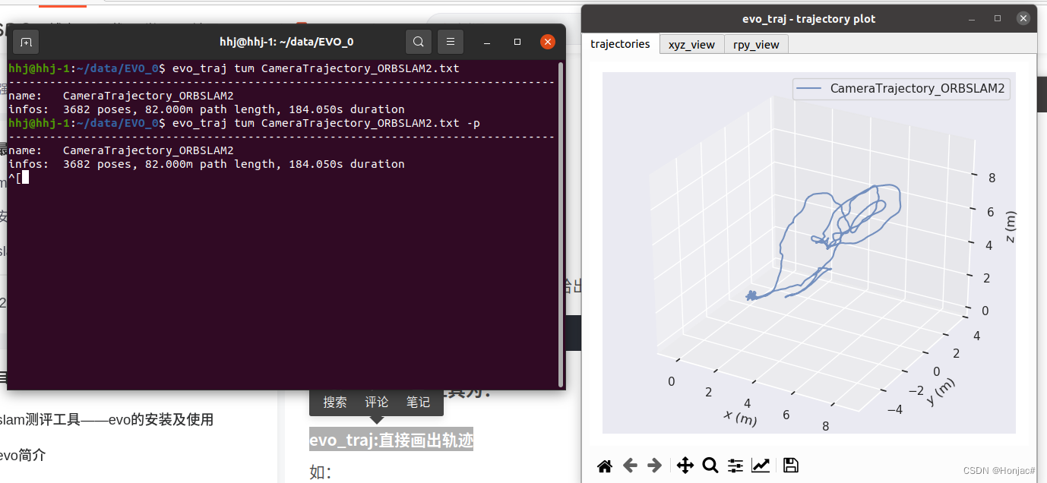The height and width of the screenshot is (483, 1047).
Task: Open terminal search with the magnifier icon
Action: click(x=419, y=42)
